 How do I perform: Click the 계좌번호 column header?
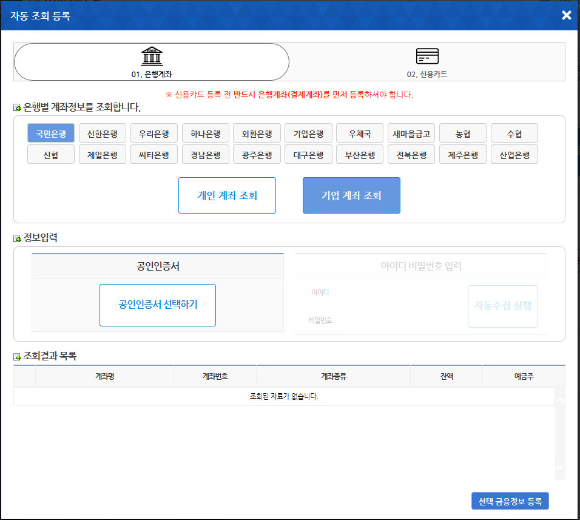click(x=215, y=376)
